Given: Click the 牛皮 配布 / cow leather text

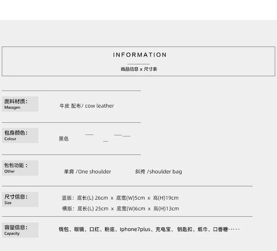Looking at the screenshot, I should pyautogui.click(x=86, y=106).
